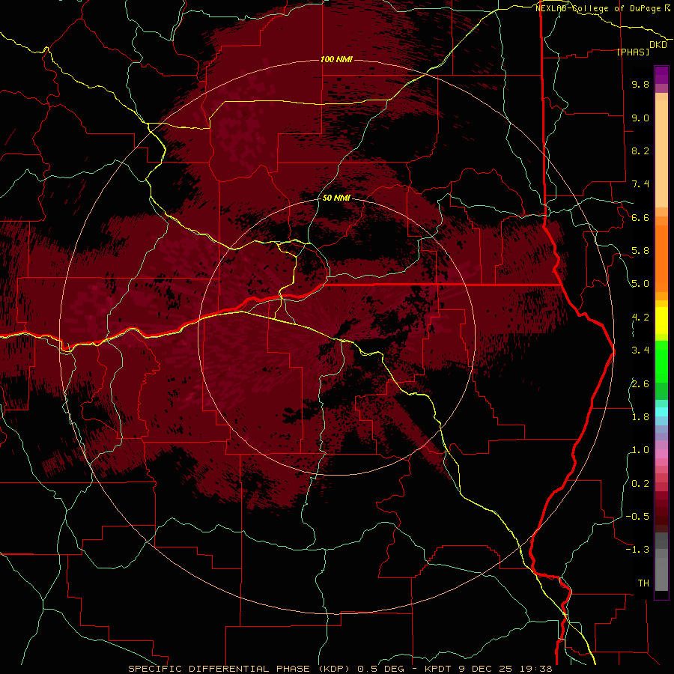This screenshot has width=674, height=674.
Task: Click the 2.6 legend value
Action: point(640,383)
